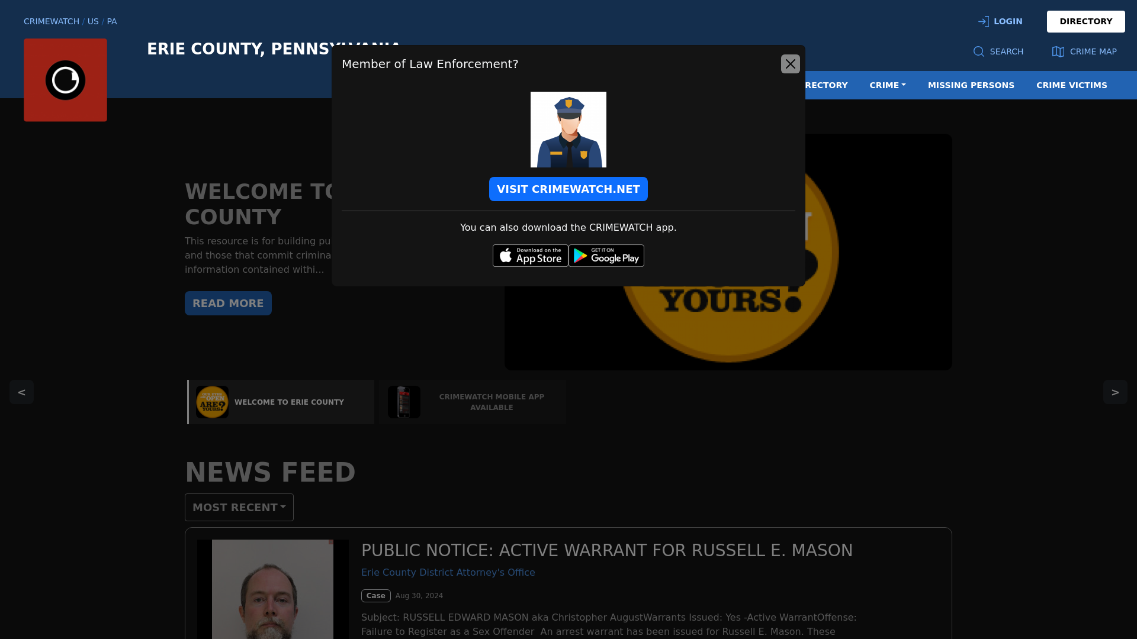
Task: Open the Crime Map
Action: (x=1084, y=51)
